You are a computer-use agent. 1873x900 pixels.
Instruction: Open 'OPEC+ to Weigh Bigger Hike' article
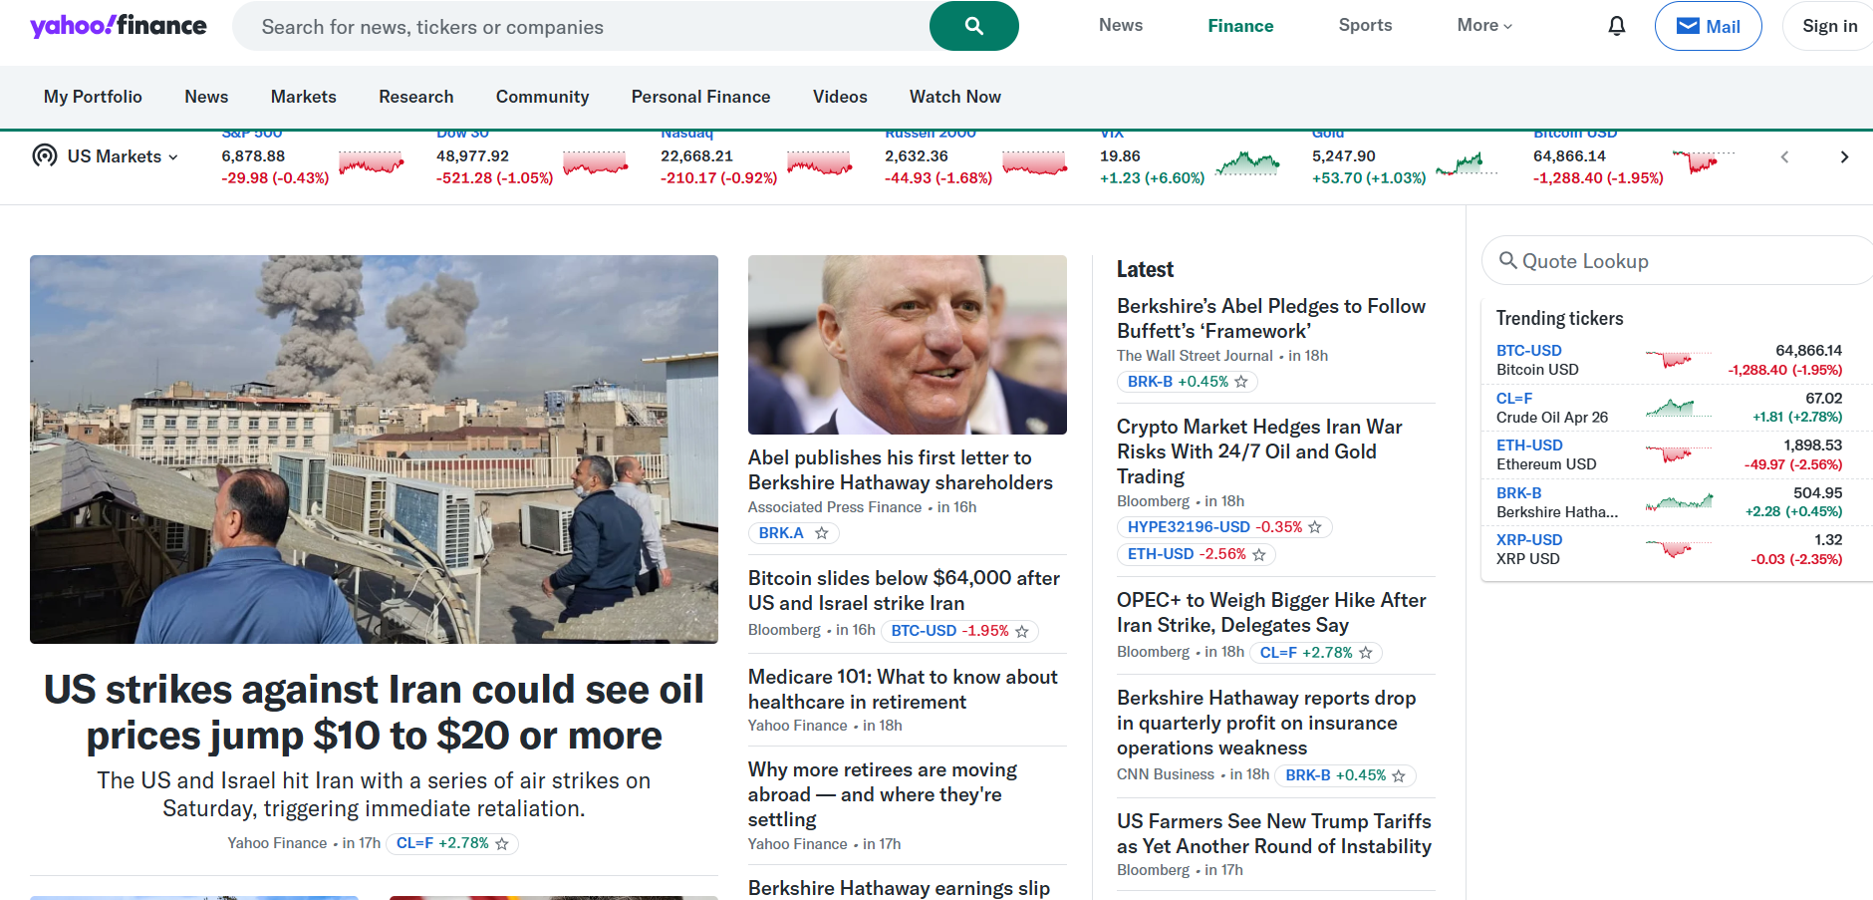1270,612
